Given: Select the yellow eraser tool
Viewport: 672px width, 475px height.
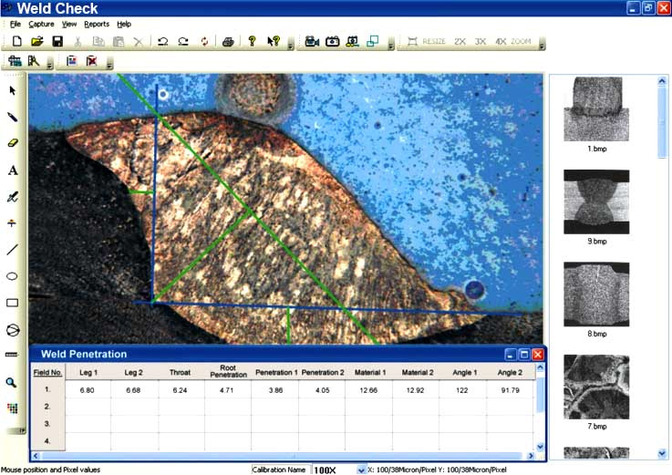Looking at the screenshot, I should click(13, 143).
